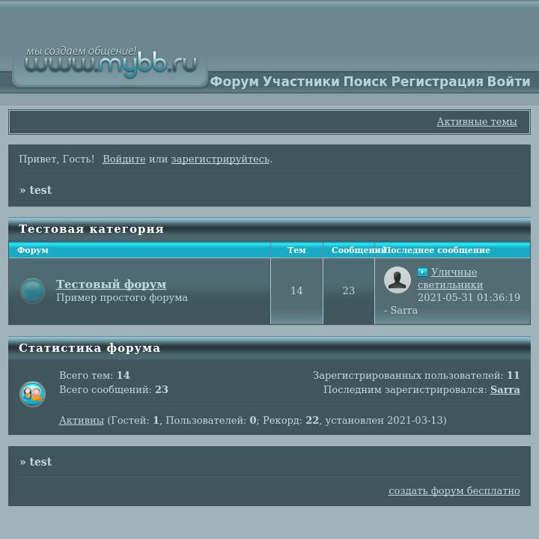Click the Сообщений column header
The image size is (539, 539).
349,250
